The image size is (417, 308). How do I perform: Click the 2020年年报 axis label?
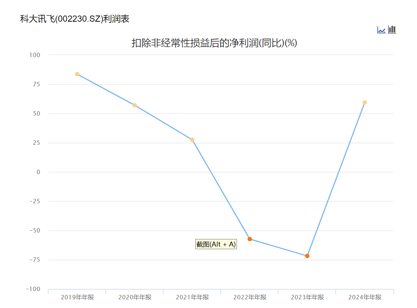[x=135, y=297]
